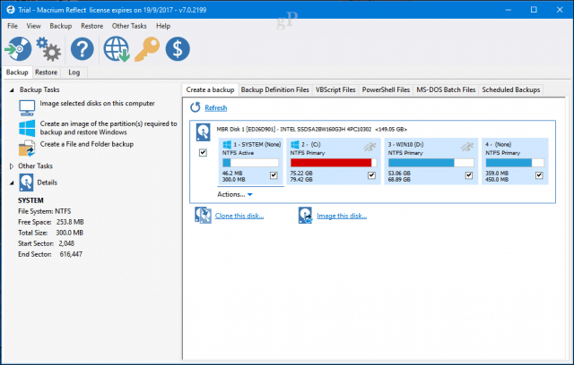This screenshot has height=365, width=574.
Task: Select the Backup tab under the toolbar
Action: [x=17, y=72]
